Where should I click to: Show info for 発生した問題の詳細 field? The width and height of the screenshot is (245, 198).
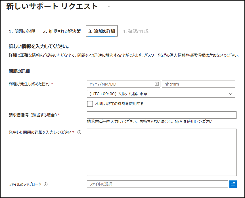(79, 132)
